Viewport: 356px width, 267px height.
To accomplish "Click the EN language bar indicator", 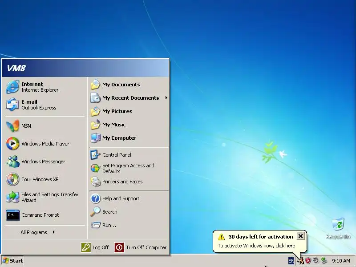I will [291, 261].
